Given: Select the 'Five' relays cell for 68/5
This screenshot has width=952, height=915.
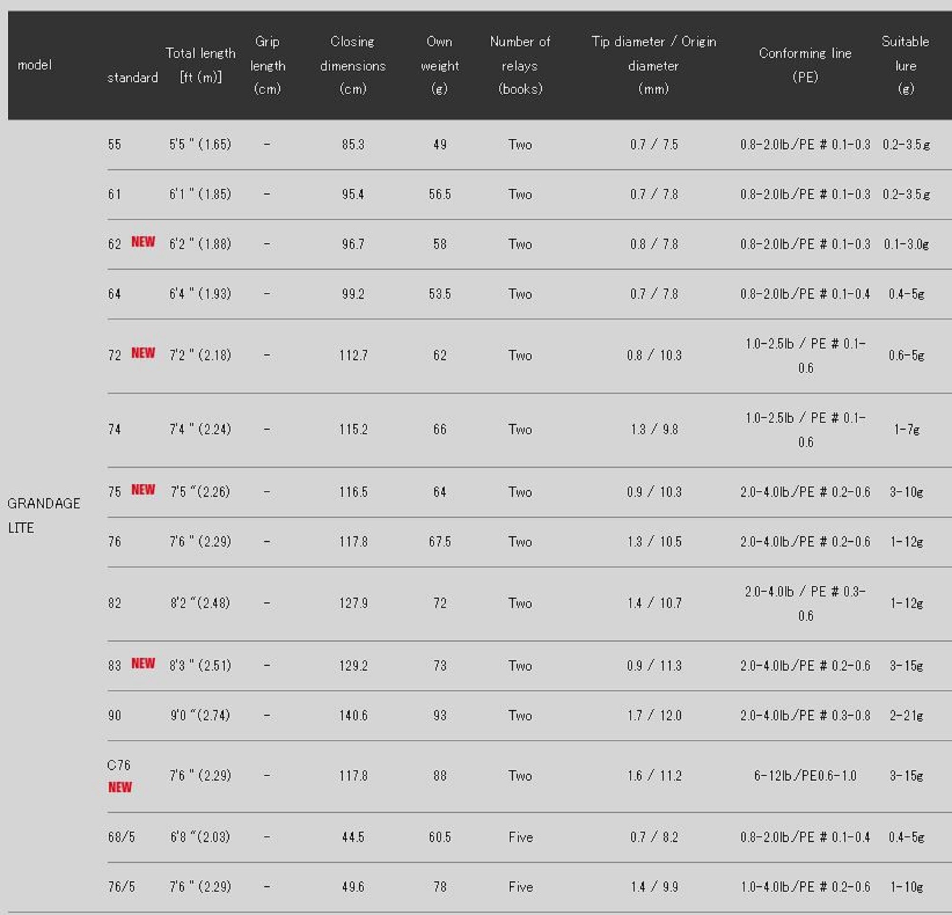Looking at the screenshot, I should (520, 837).
